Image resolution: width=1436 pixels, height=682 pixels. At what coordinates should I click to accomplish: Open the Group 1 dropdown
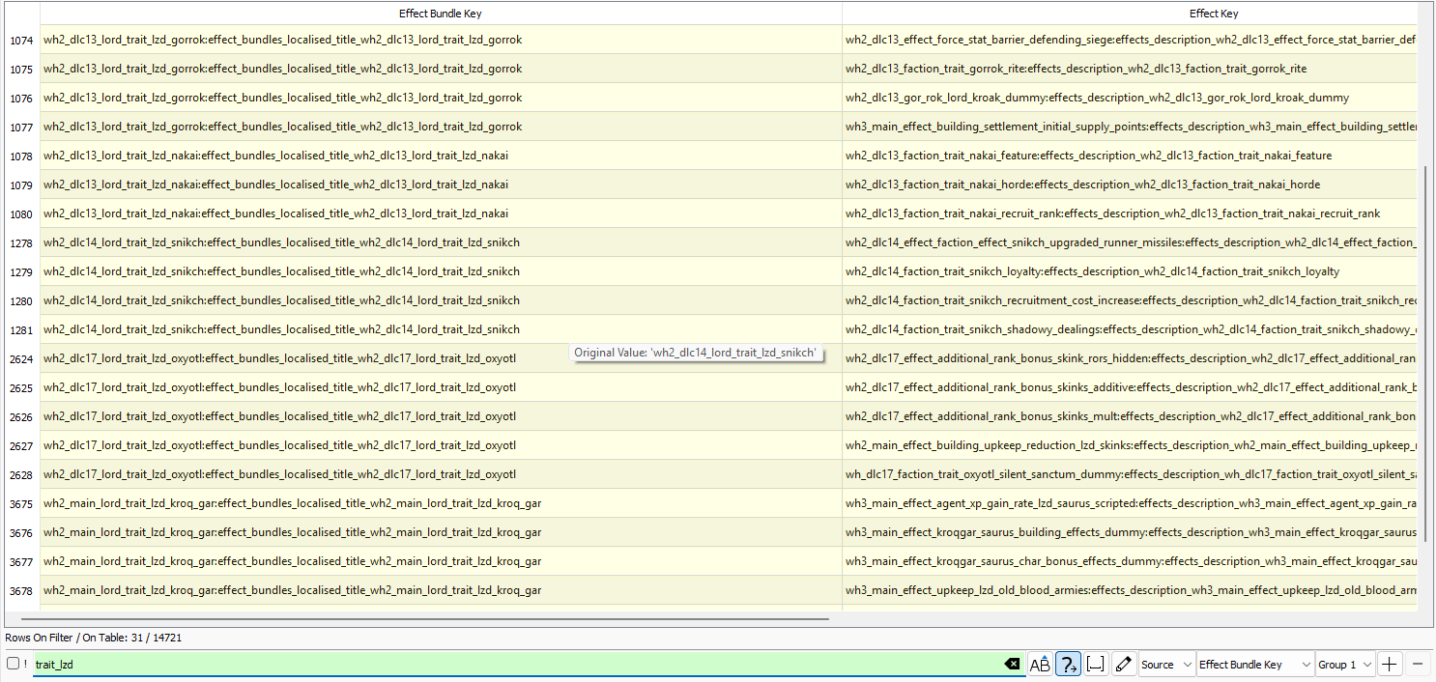point(1345,665)
